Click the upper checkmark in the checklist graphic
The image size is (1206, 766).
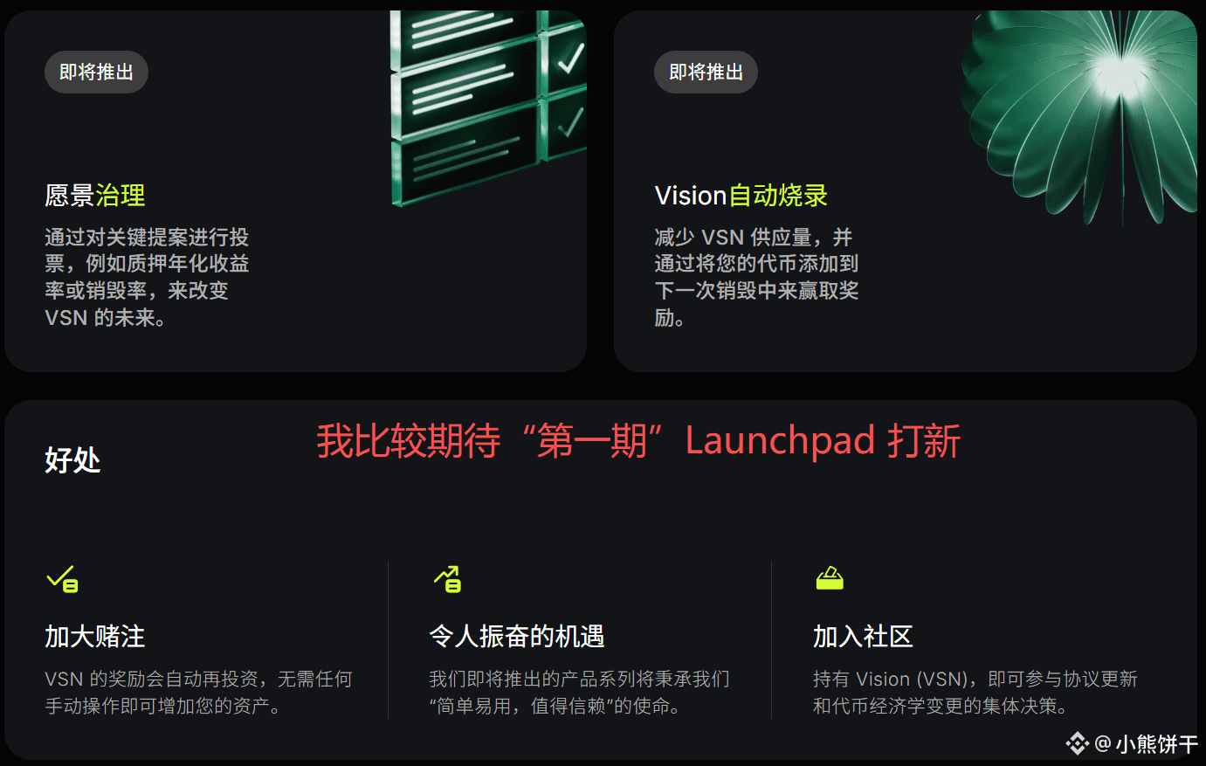[x=570, y=59]
